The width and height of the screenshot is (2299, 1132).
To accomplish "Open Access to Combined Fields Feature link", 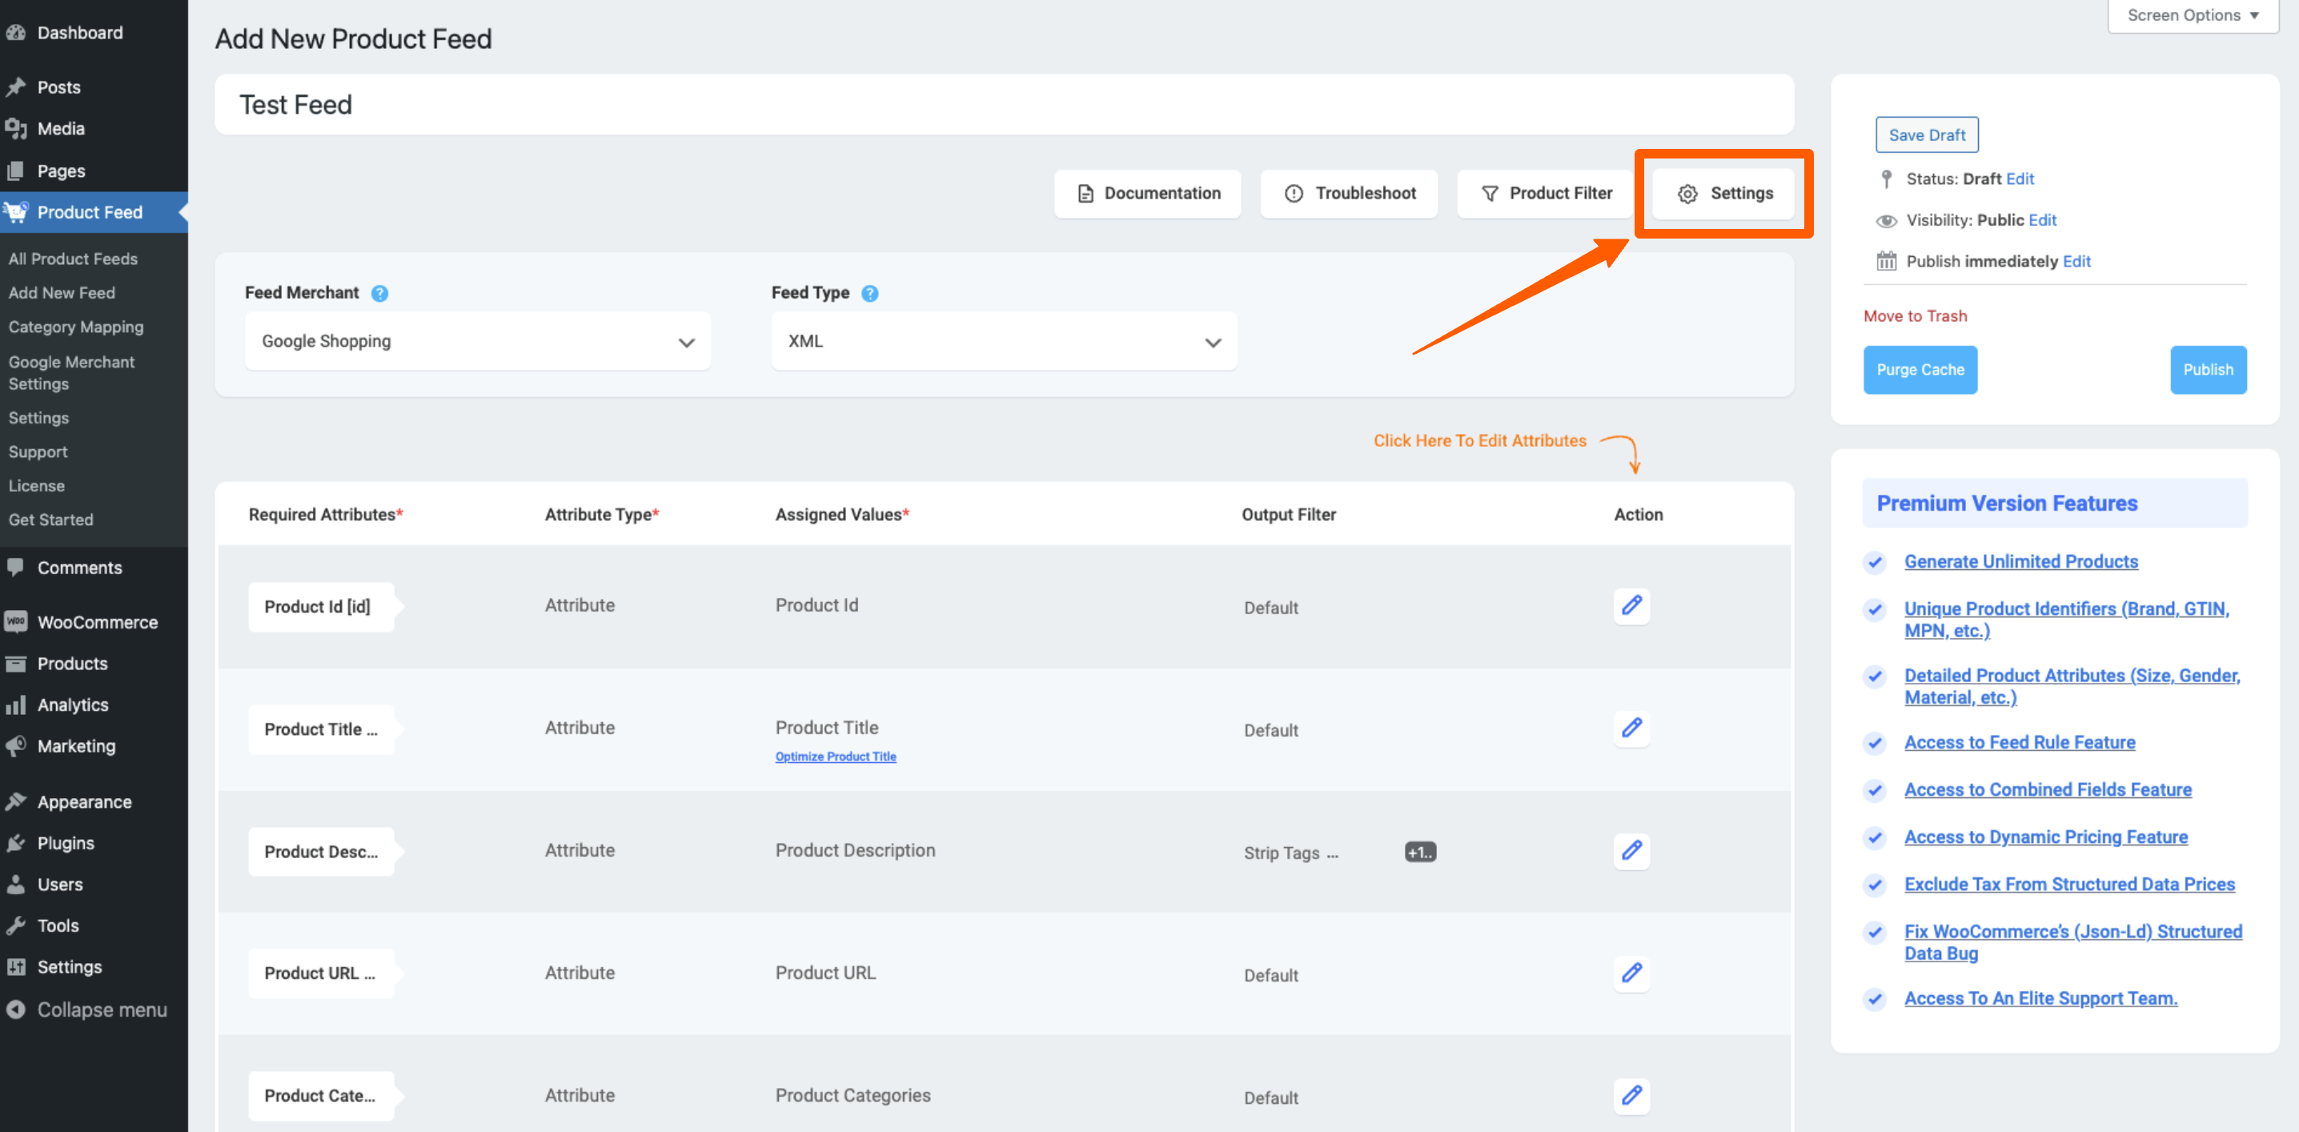I will [2048, 789].
